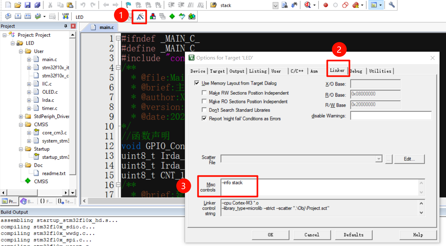The width and height of the screenshot is (446, 246).
Task: Enable Make RW Sections Position Independent
Action: [204, 93]
